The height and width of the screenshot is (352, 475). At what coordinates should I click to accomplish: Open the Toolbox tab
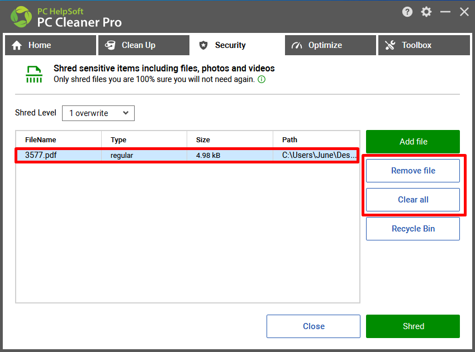(424, 45)
